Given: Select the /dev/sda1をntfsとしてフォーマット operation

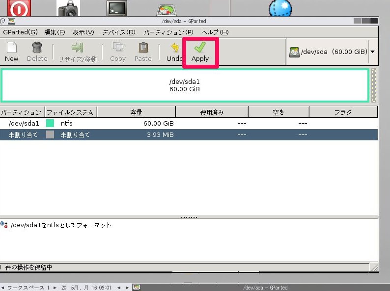Looking at the screenshot, I should pos(61,225).
